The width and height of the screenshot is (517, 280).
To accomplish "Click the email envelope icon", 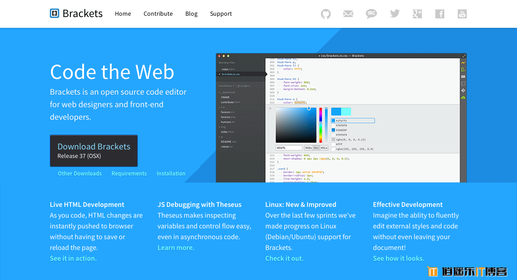I will click(x=348, y=14).
